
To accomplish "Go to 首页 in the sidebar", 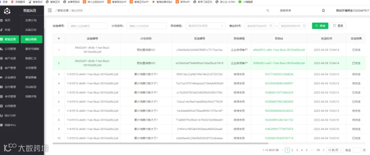I will [8, 20].
